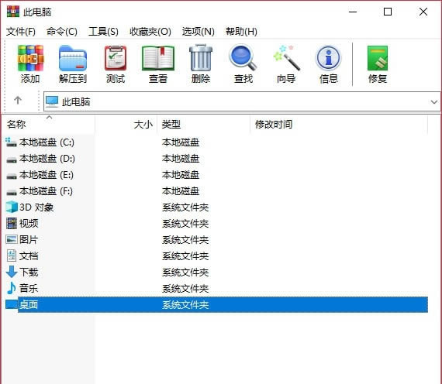Select the 视频 film strip icon
Screen dimensions: 442x384
(12, 224)
